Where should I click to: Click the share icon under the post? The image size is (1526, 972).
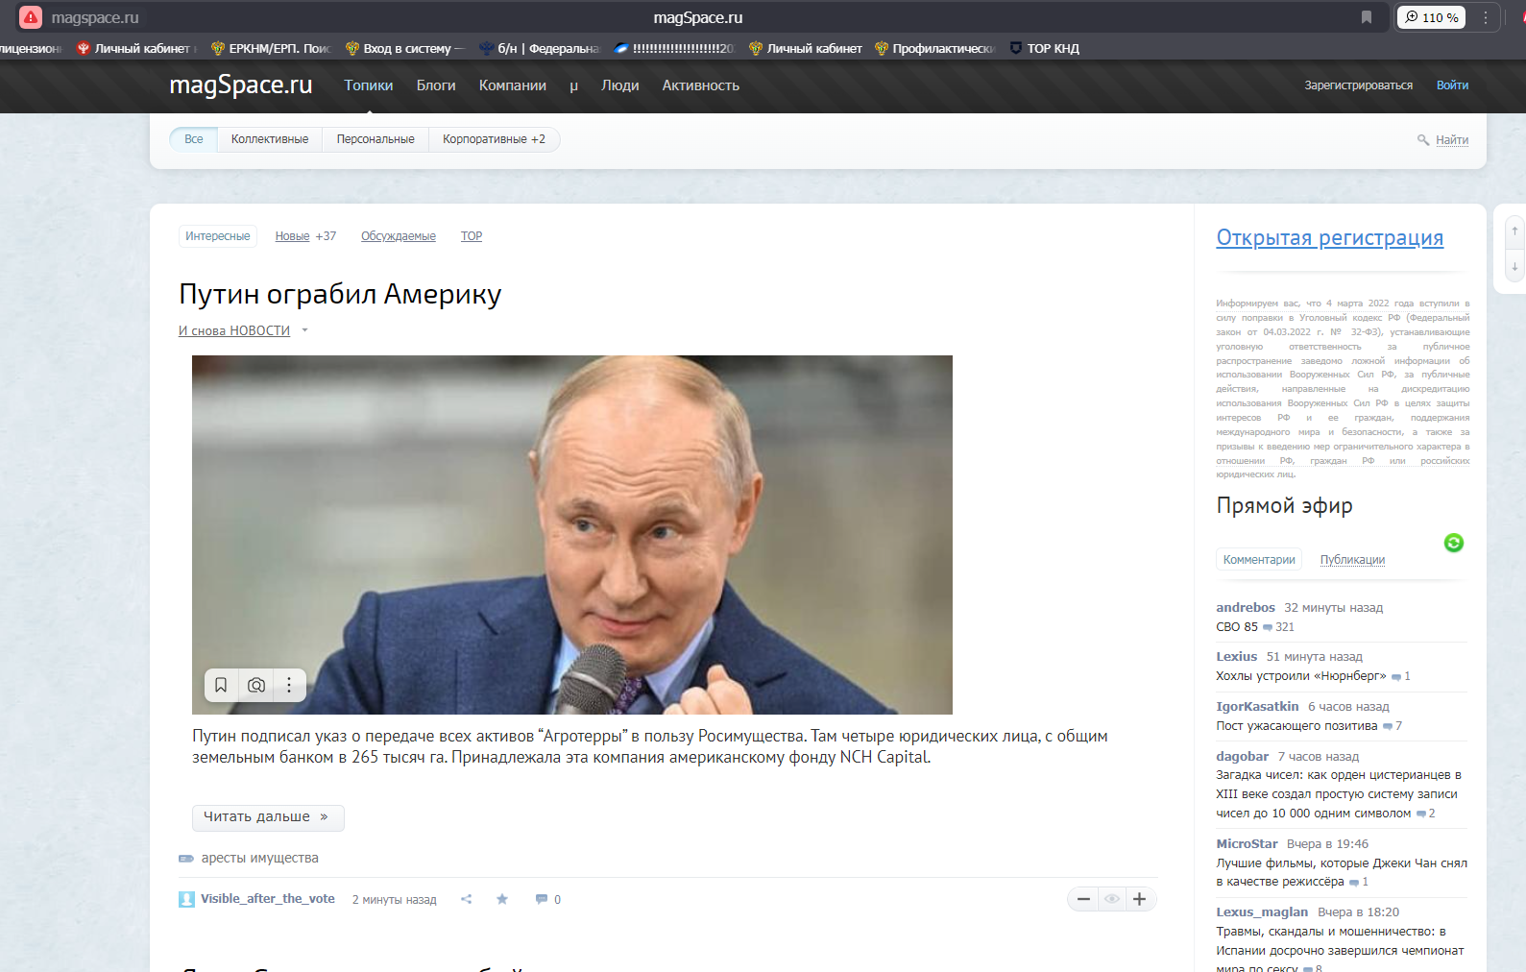click(466, 899)
